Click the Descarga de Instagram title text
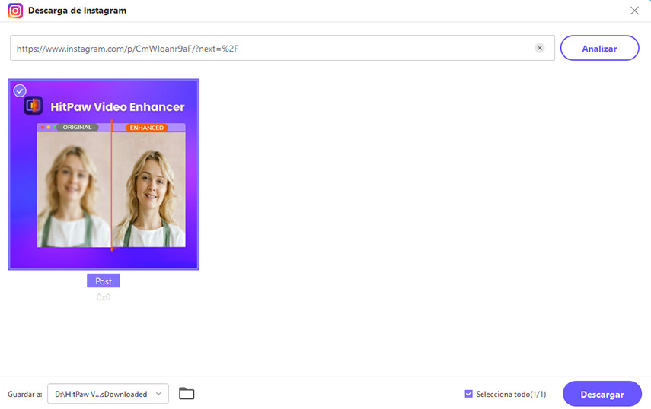 pyautogui.click(x=77, y=11)
